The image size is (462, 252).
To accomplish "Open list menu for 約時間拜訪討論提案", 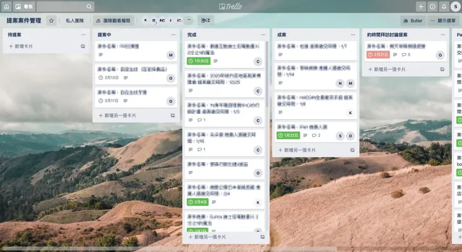I will coord(443,35).
